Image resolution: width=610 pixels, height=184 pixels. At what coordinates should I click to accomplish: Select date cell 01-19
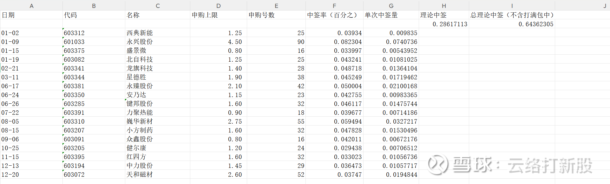tap(31, 59)
